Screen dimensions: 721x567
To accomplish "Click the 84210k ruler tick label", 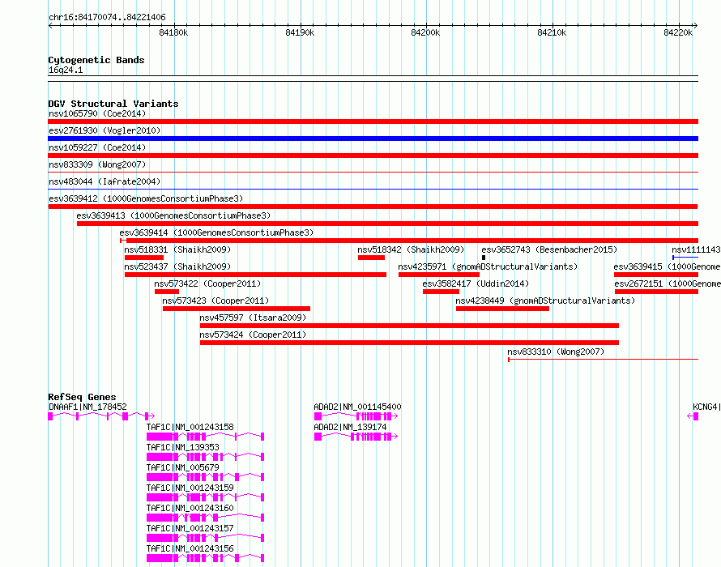I will coord(552,32).
